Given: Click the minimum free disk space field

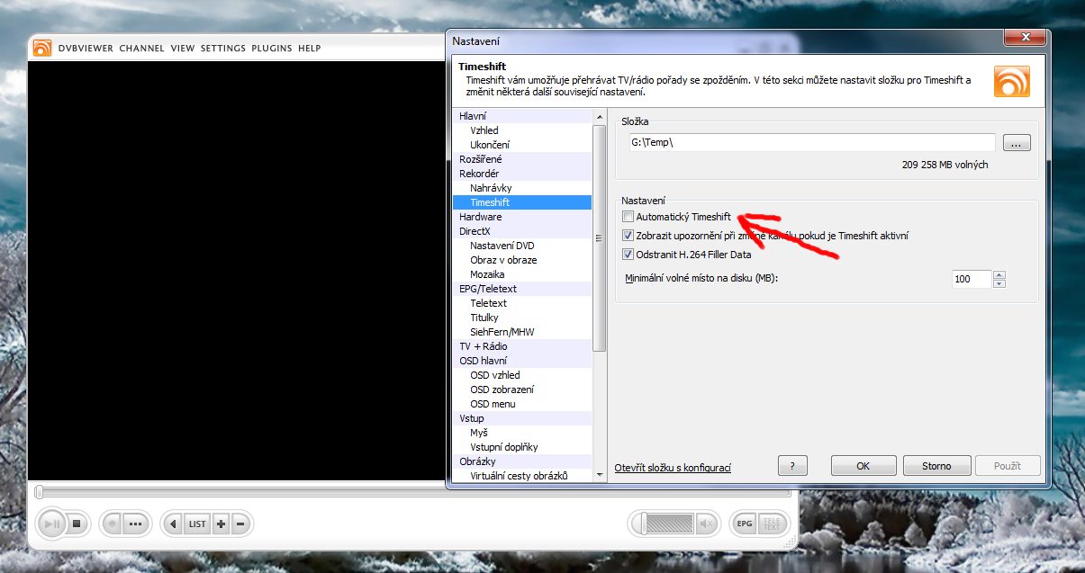Looking at the screenshot, I should [971, 279].
